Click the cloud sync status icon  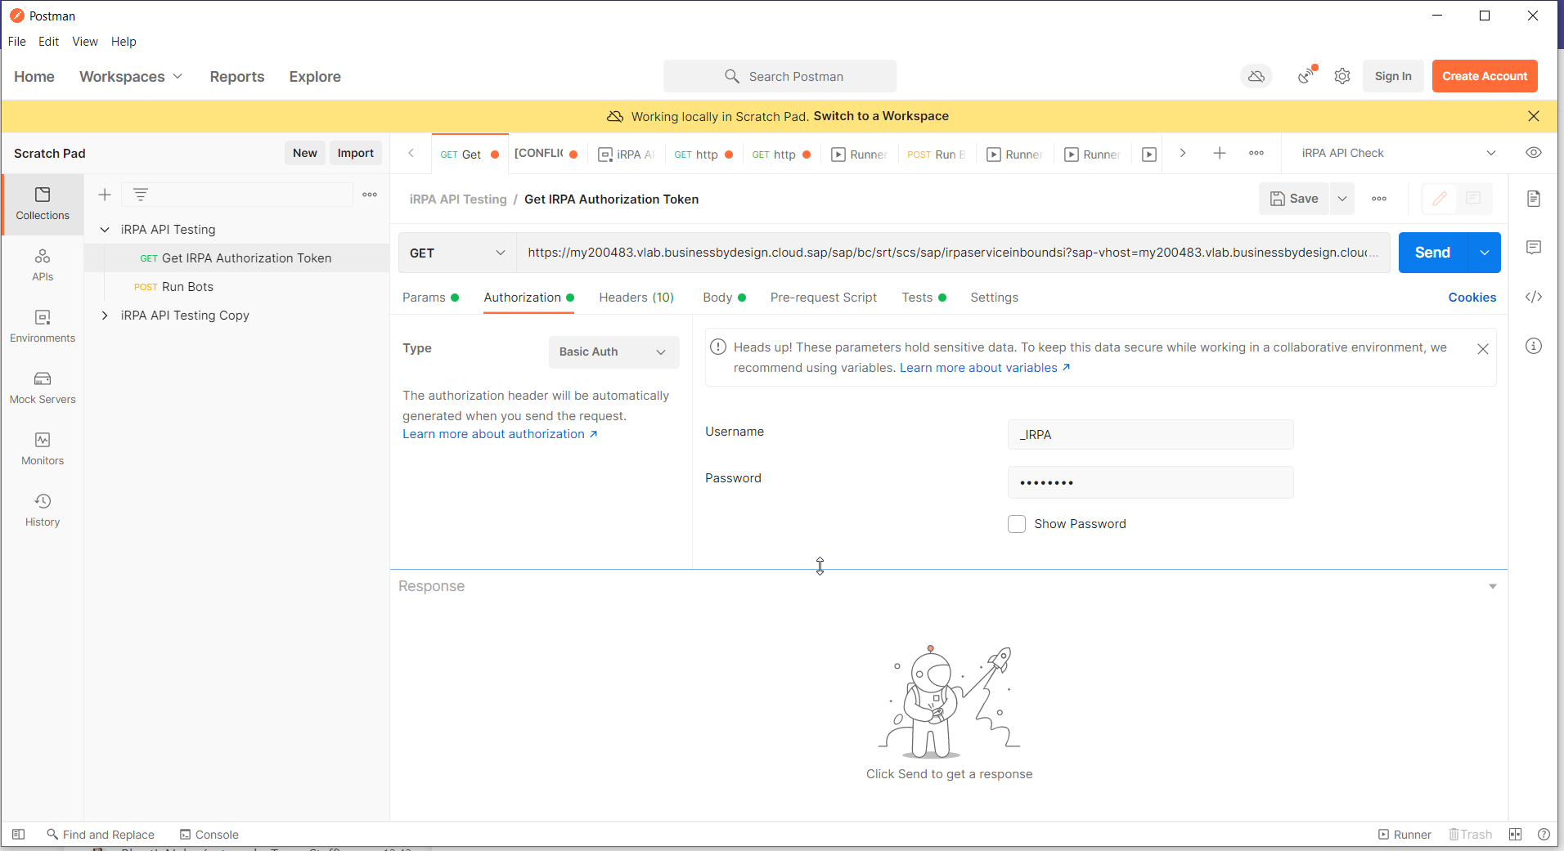pyautogui.click(x=1256, y=76)
